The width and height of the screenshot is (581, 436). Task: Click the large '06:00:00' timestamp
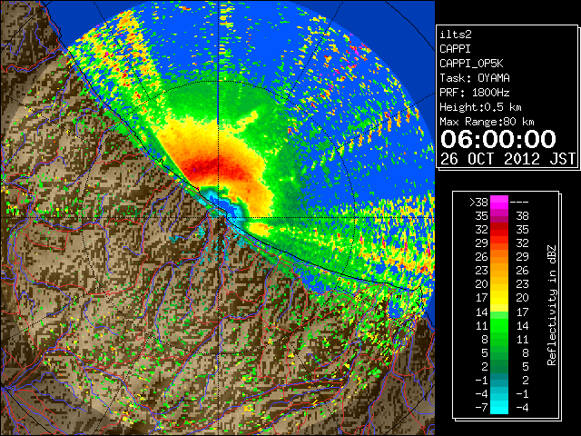tap(498, 139)
